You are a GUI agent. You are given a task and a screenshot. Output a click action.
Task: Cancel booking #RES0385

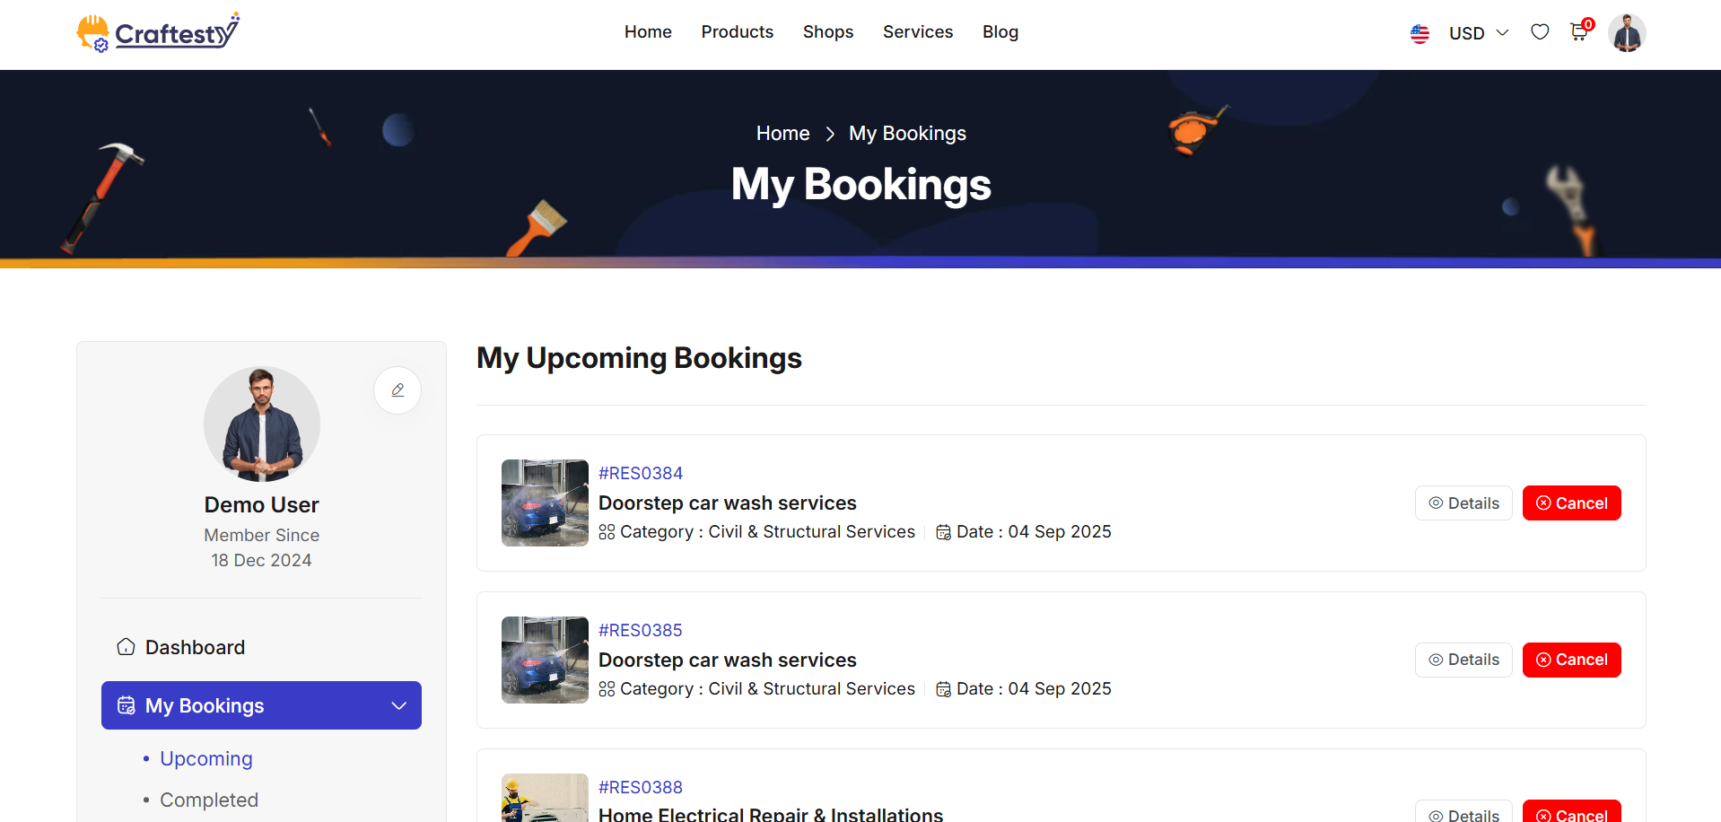(x=1571, y=660)
